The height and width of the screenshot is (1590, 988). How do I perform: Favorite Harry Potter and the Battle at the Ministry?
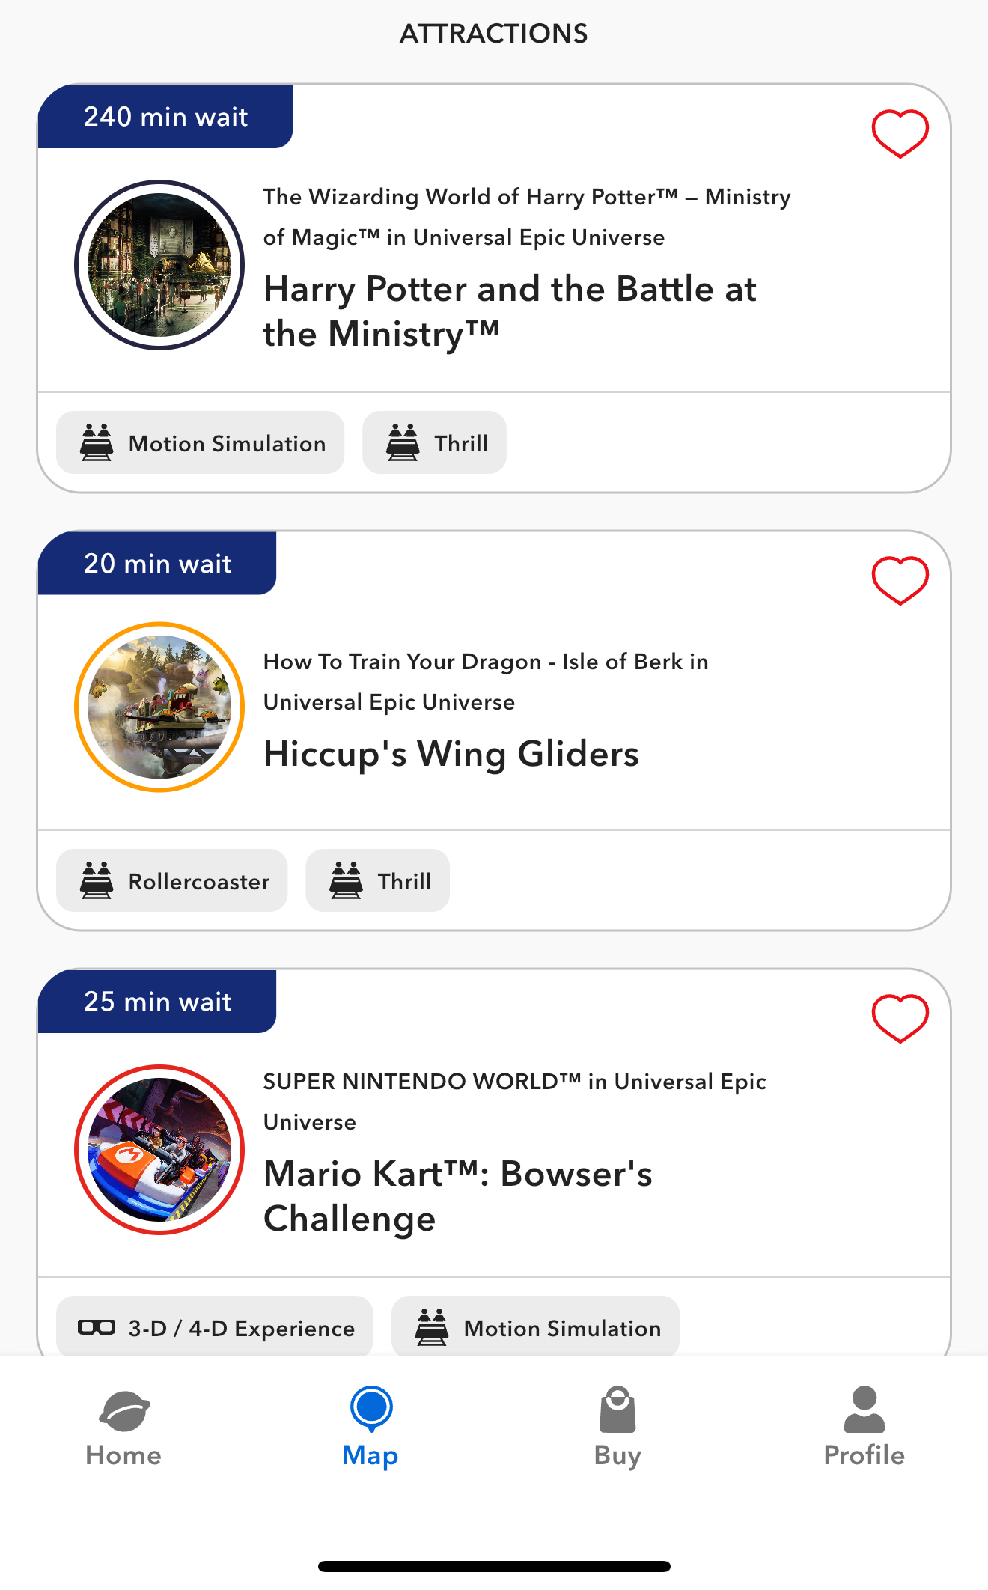(x=900, y=133)
